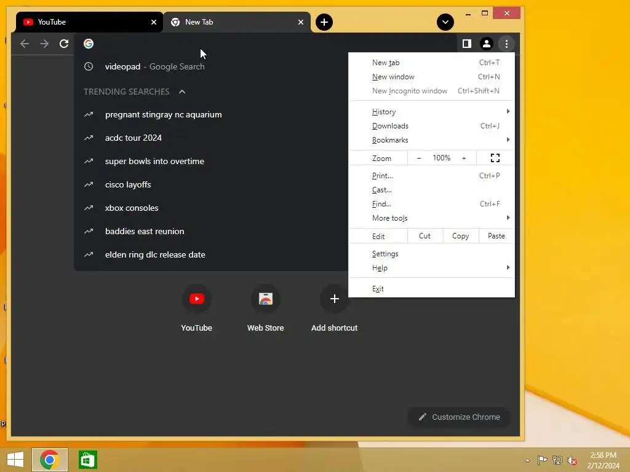Open Settings from Chrome menu

tap(431, 254)
